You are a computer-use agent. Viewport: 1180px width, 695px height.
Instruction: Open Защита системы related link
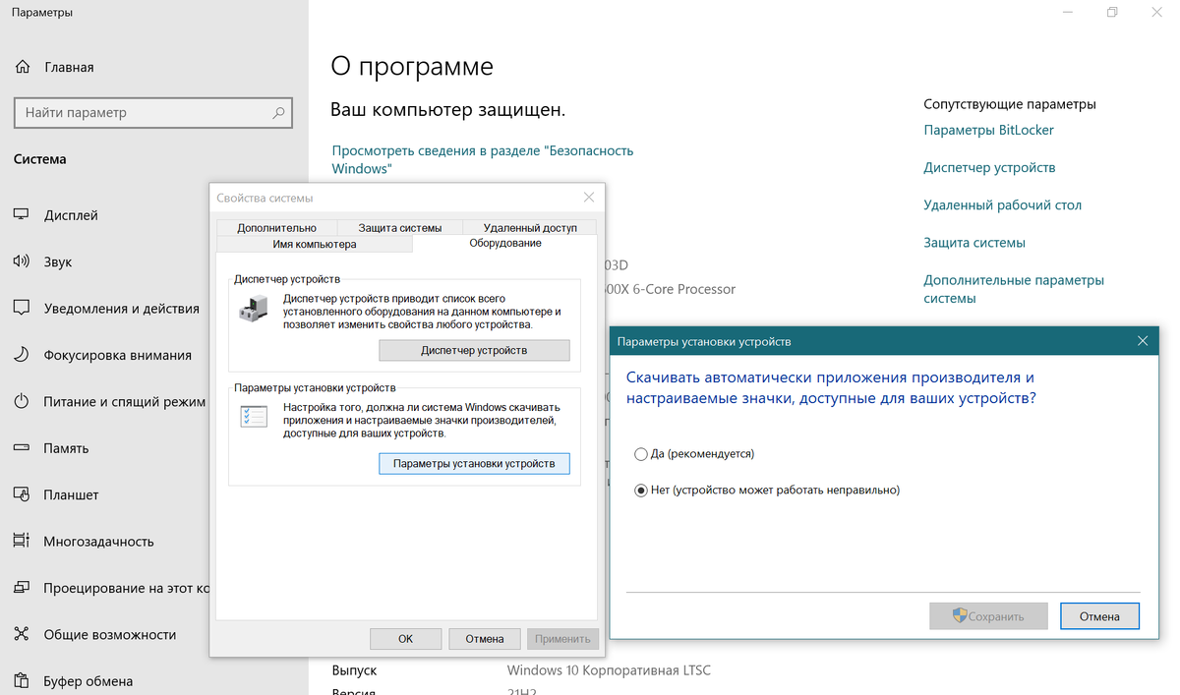pyautogui.click(x=974, y=242)
